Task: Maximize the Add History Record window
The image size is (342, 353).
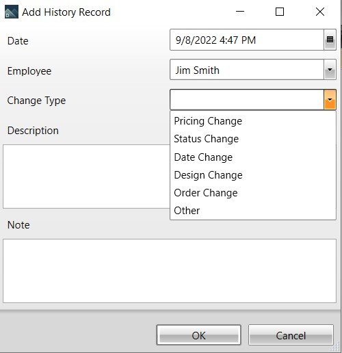Action: pos(280,12)
